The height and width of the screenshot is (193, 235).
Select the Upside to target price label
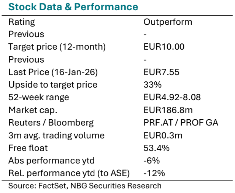(53, 85)
